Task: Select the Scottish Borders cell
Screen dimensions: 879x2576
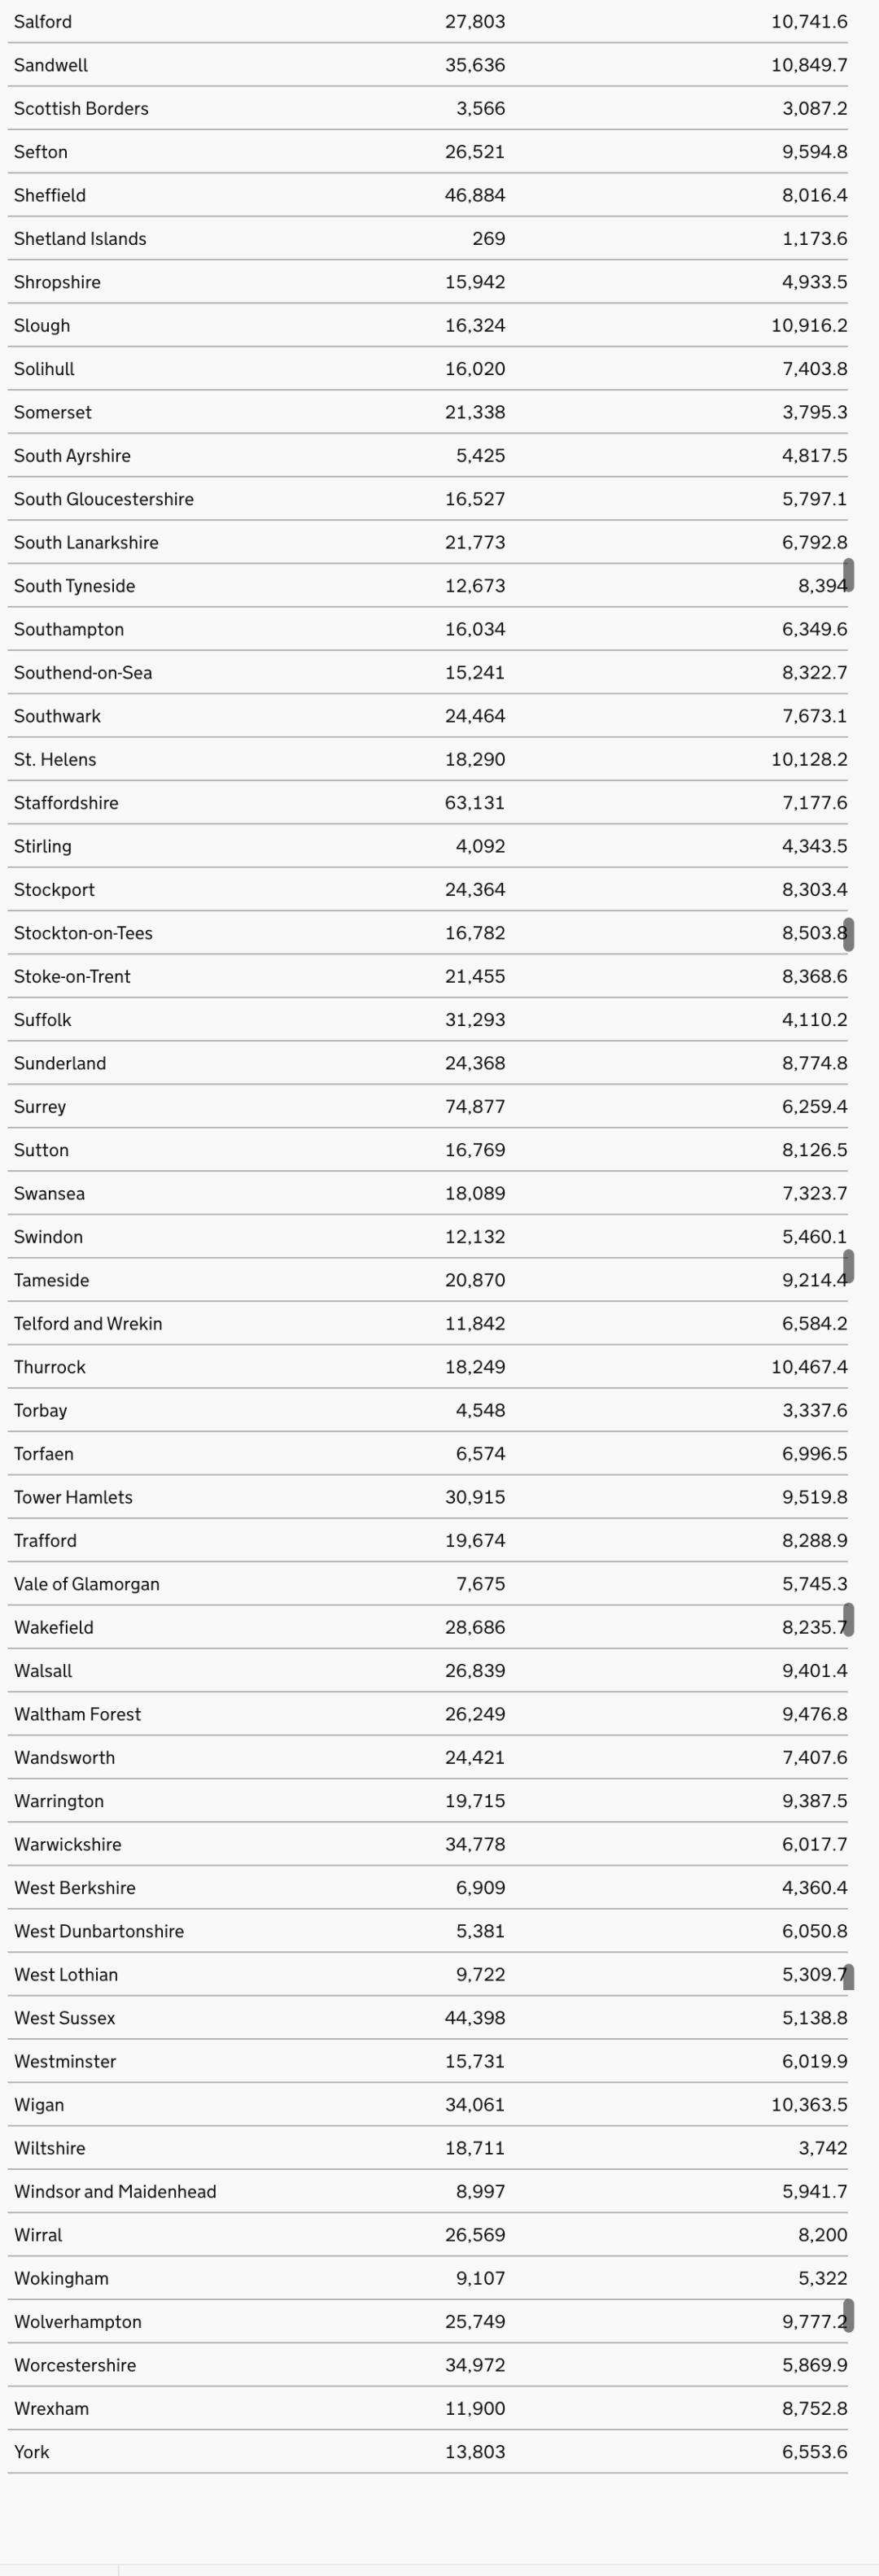Action: click(x=81, y=109)
